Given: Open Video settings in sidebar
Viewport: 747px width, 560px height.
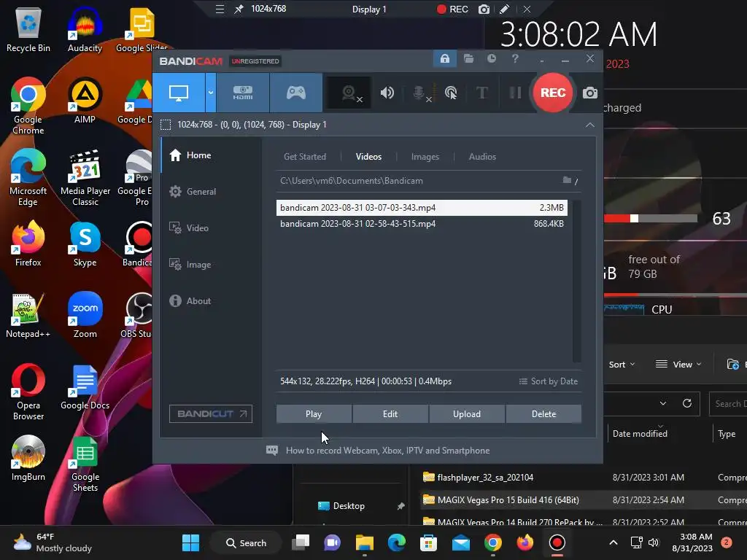Looking at the screenshot, I should click(x=211, y=228).
